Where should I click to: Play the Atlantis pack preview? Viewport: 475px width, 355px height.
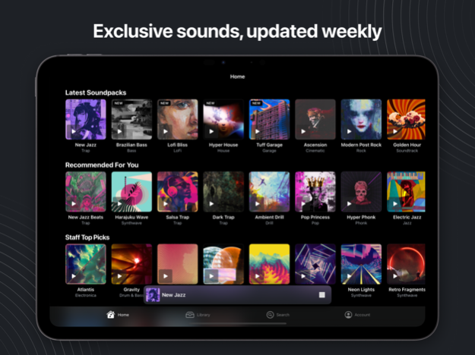click(x=74, y=275)
